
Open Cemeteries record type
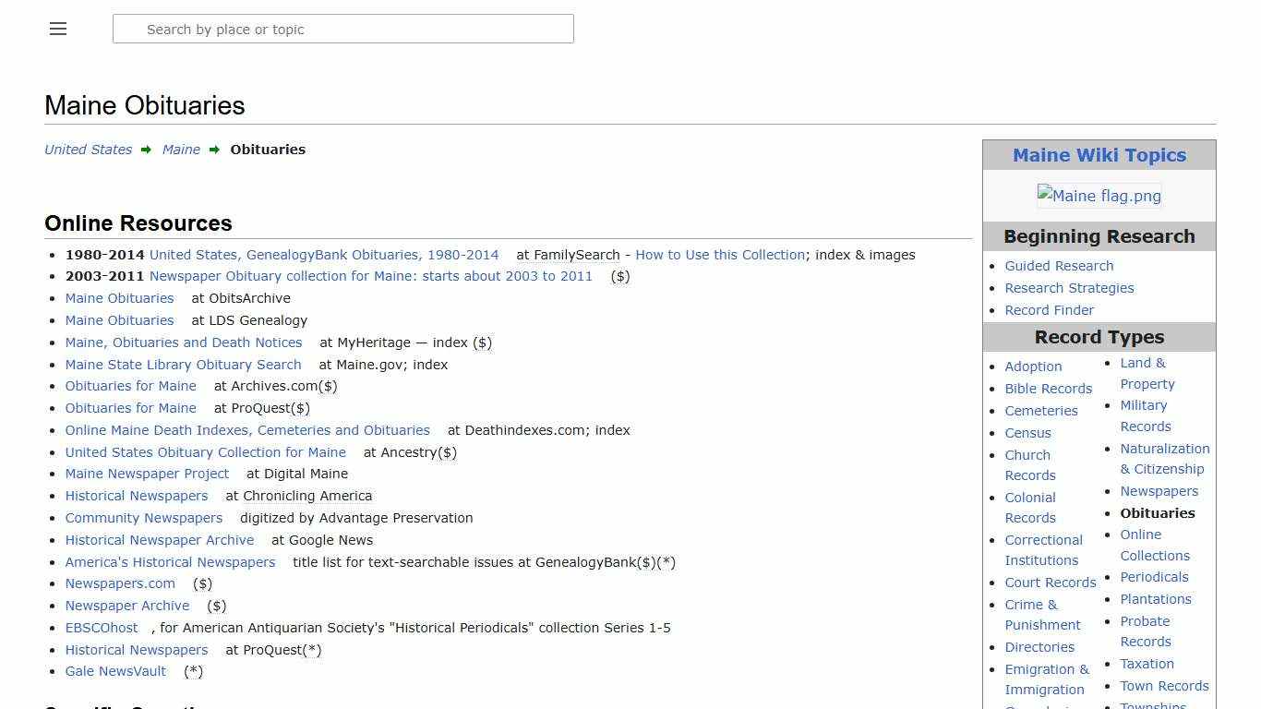tap(1041, 411)
